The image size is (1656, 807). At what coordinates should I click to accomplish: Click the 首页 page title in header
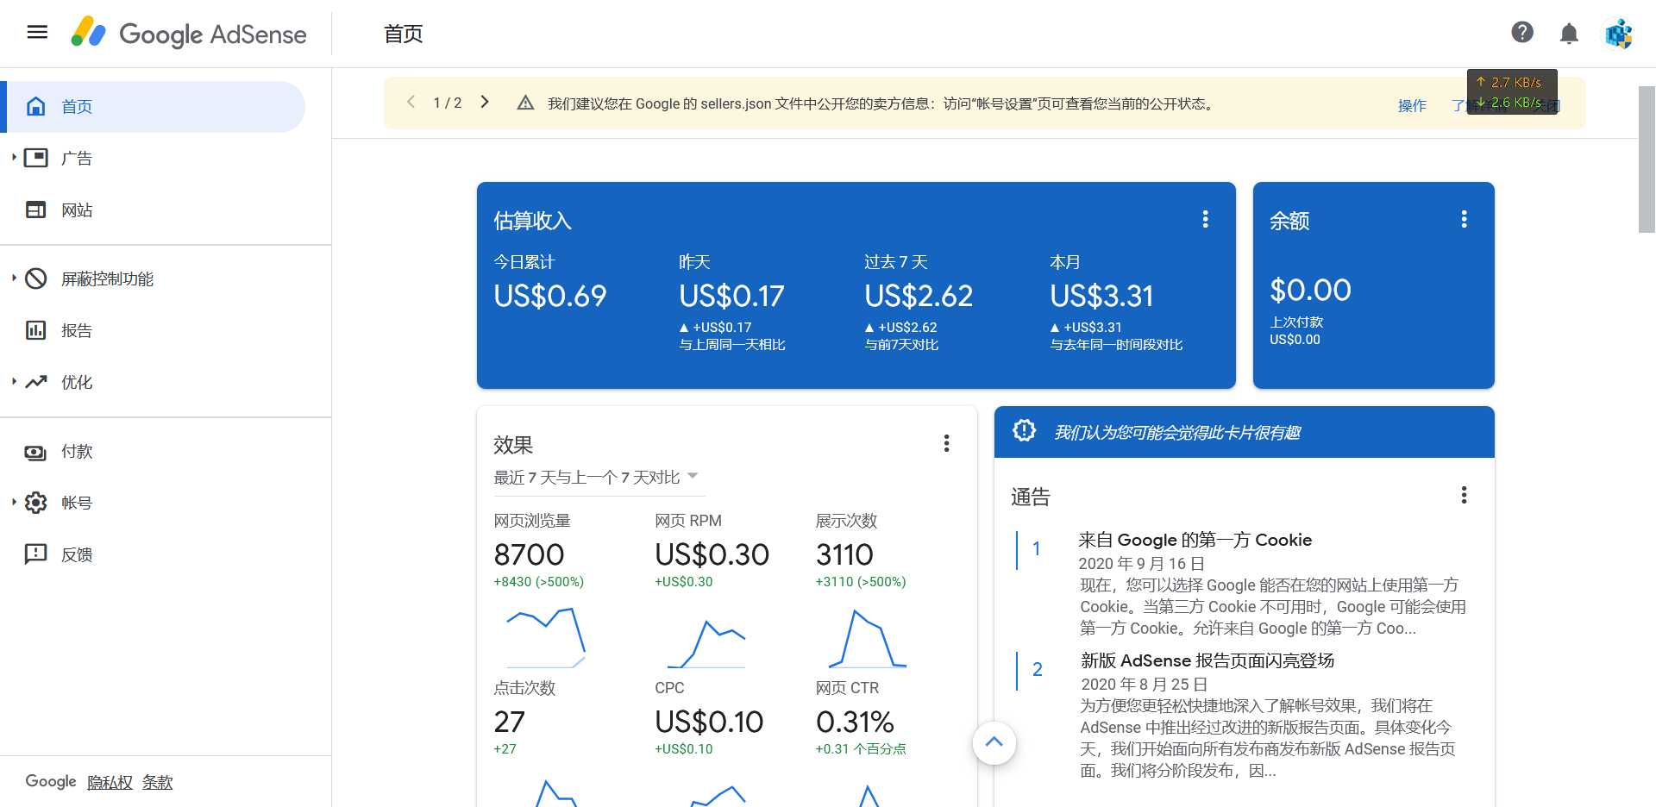click(x=403, y=34)
